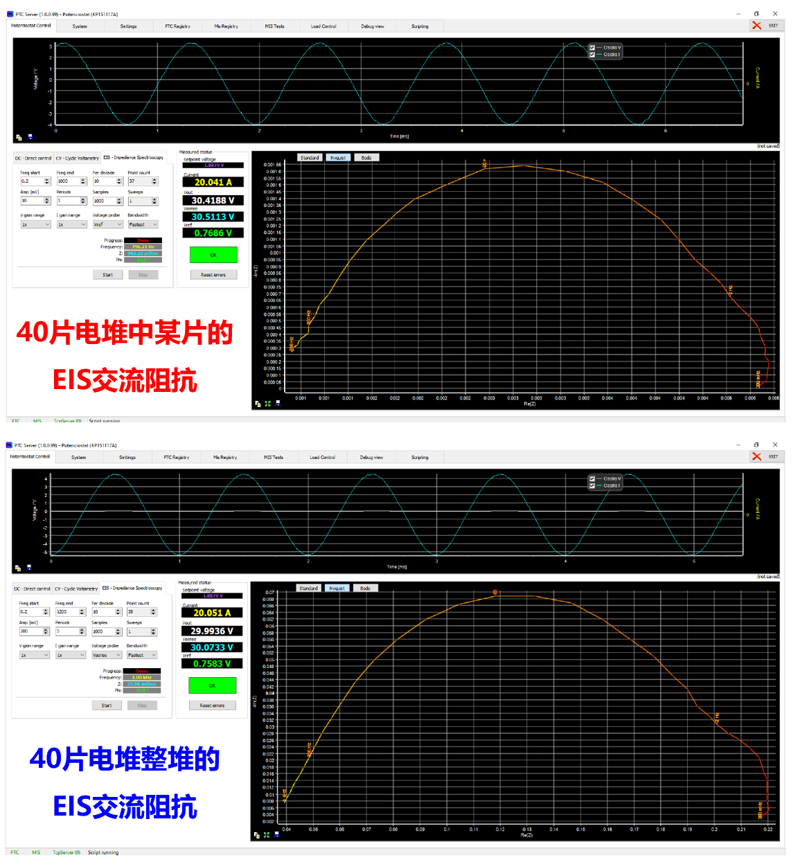
Task: Toggle Oscillo V checkbox in top window
Action: click(x=592, y=48)
